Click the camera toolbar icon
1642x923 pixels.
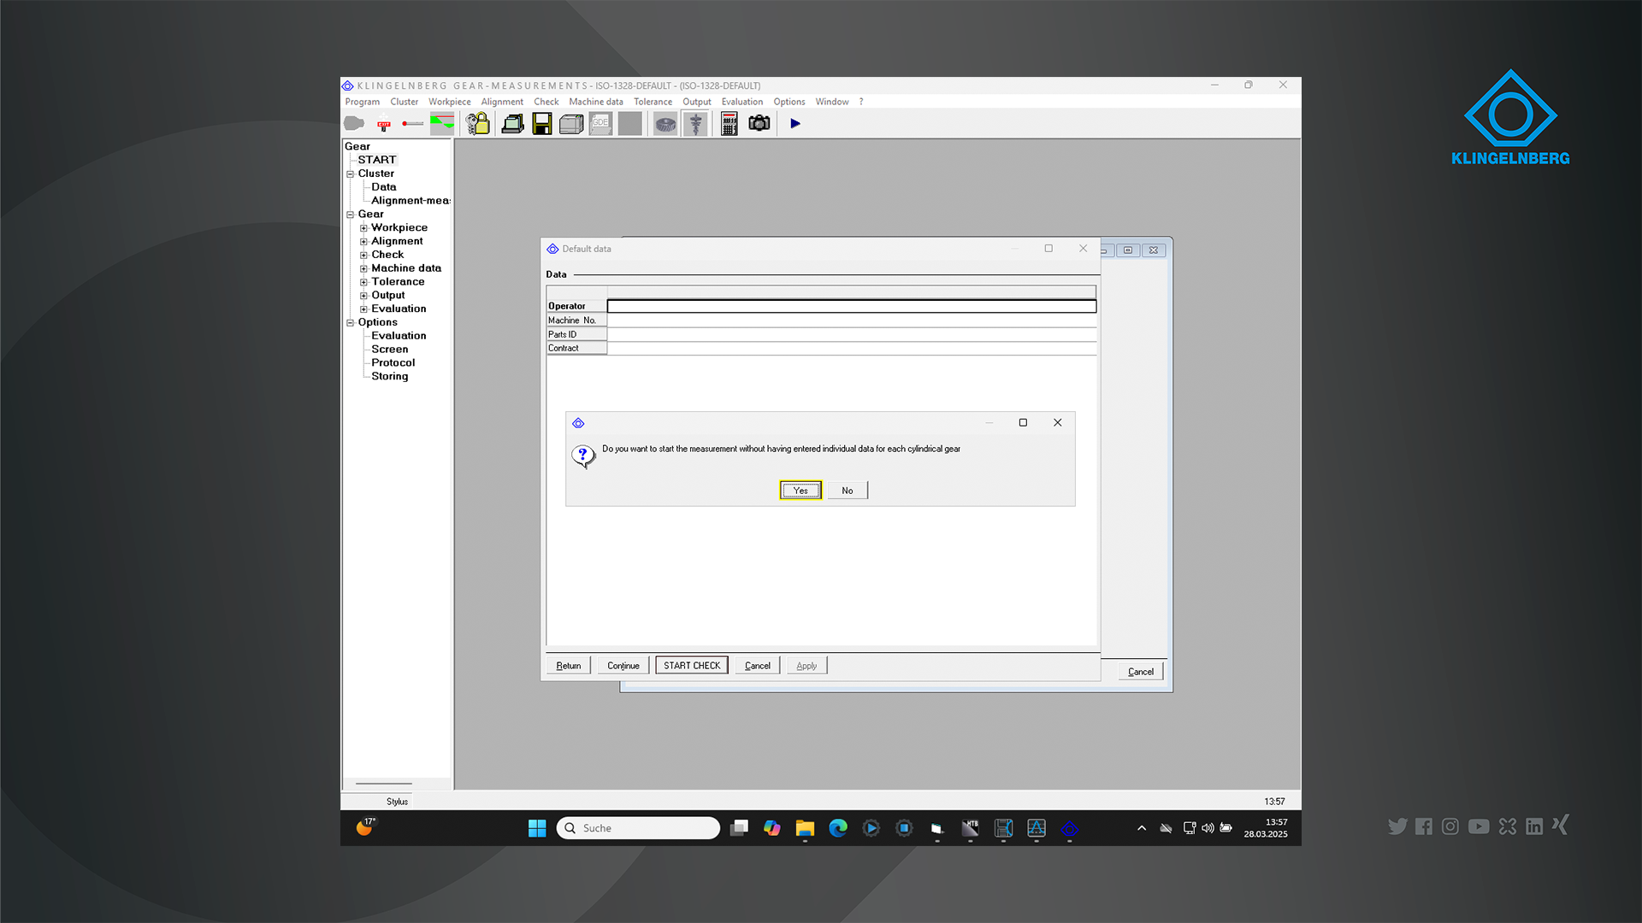[759, 124]
